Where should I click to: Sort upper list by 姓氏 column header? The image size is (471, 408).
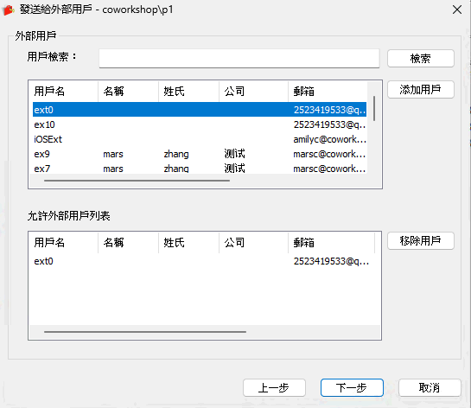pos(188,91)
